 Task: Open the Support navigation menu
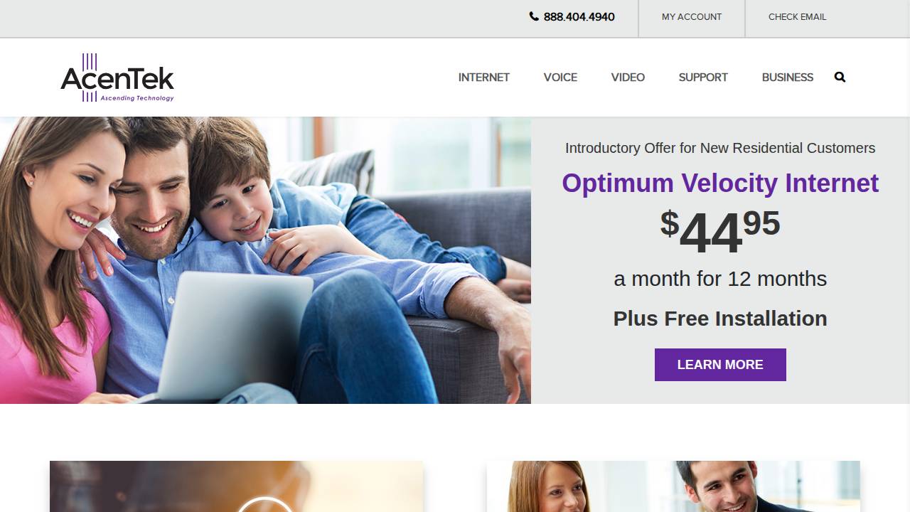703,77
